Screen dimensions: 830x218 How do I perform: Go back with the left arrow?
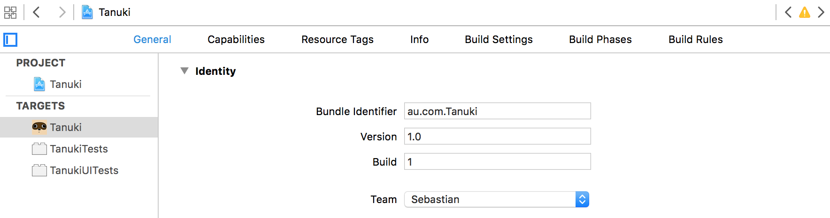click(x=36, y=12)
